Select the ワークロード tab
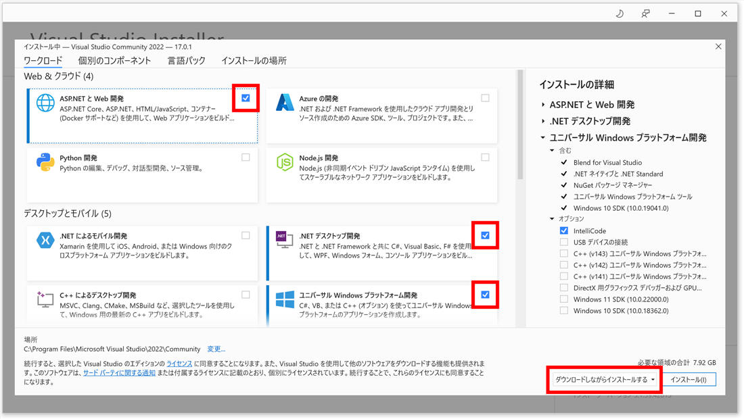This screenshot has height=419, width=744. point(43,61)
